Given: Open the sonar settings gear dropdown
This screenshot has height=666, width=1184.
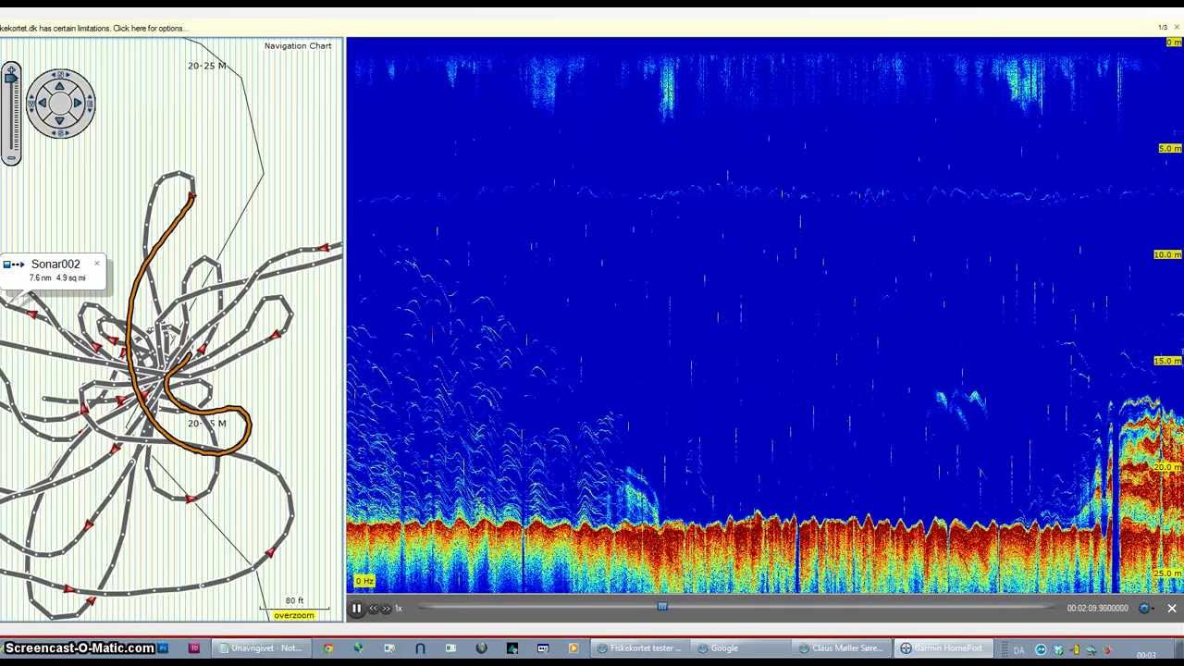Looking at the screenshot, I should tap(1146, 609).
